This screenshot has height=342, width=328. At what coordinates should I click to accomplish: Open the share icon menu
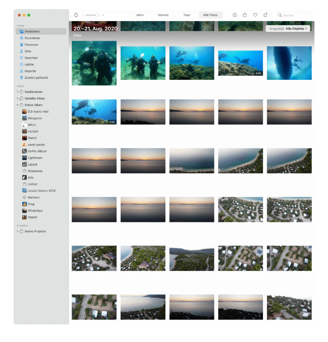[245, 15]
